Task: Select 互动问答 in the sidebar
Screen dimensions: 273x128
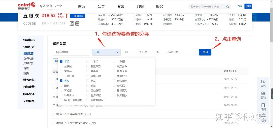Action: point(29,58)
